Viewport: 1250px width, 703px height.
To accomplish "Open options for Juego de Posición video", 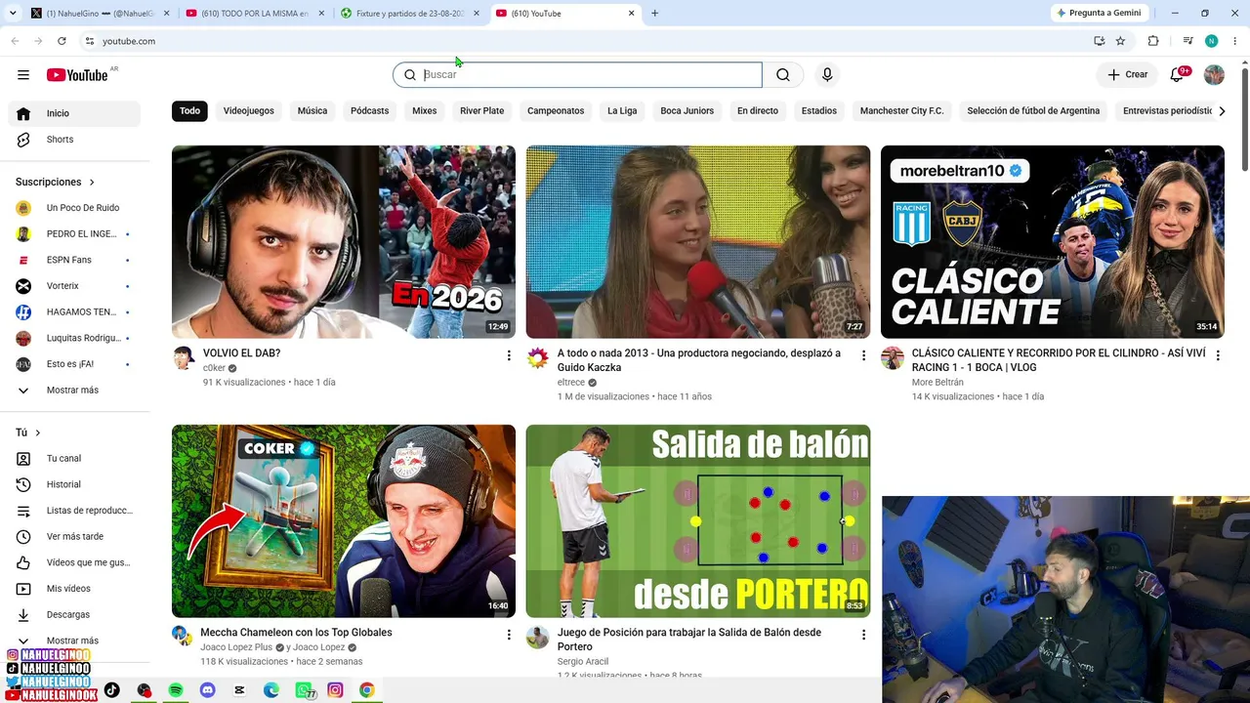I will 863,635.
